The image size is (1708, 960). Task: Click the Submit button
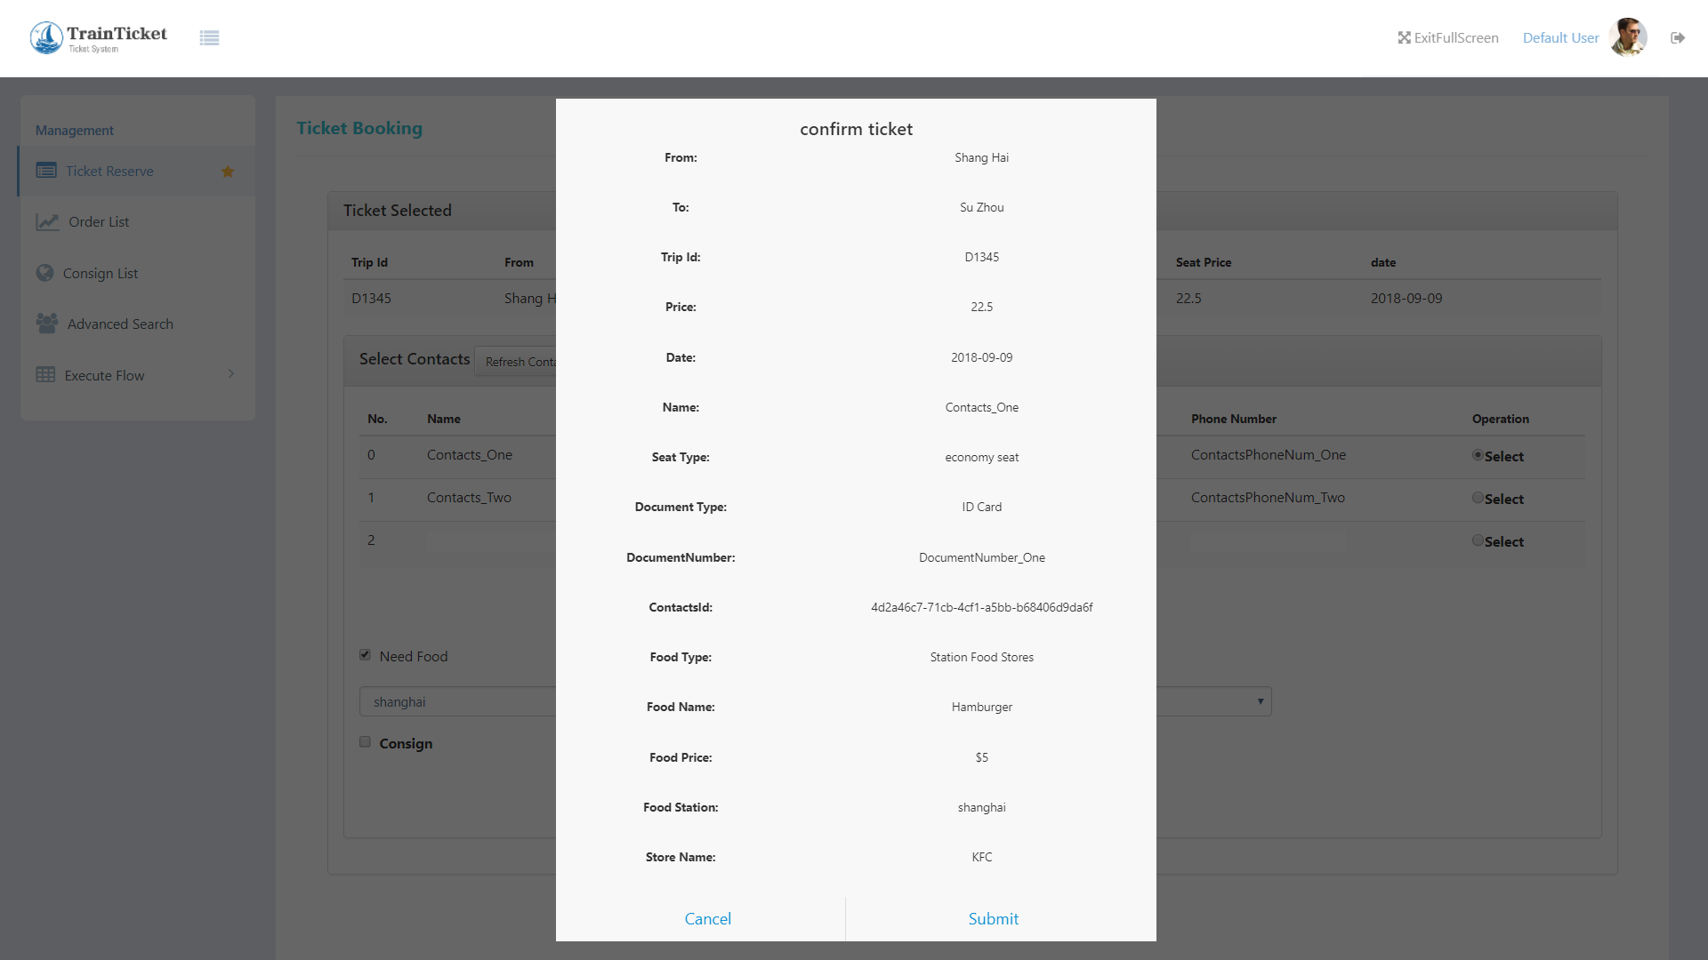pyautogui.click(x=994, y=918)
